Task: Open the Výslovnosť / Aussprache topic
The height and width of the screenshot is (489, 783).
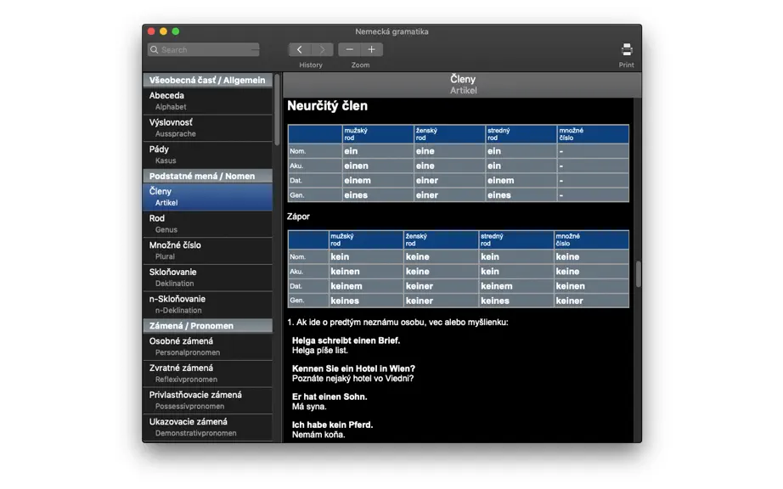Action: [x=208, y=127]
